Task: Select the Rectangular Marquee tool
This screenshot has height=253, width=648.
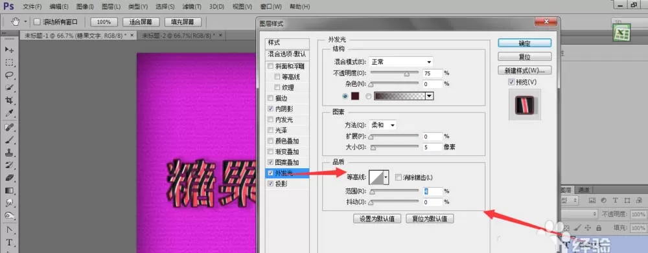Action: tap(9, 63)
